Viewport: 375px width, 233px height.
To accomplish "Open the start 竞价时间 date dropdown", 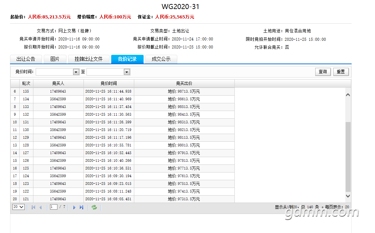I will point(76,72).
